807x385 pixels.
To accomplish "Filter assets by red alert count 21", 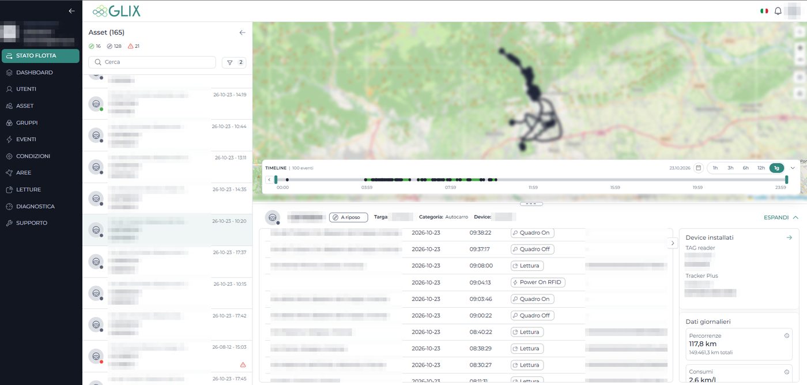I will coord(134,46).
